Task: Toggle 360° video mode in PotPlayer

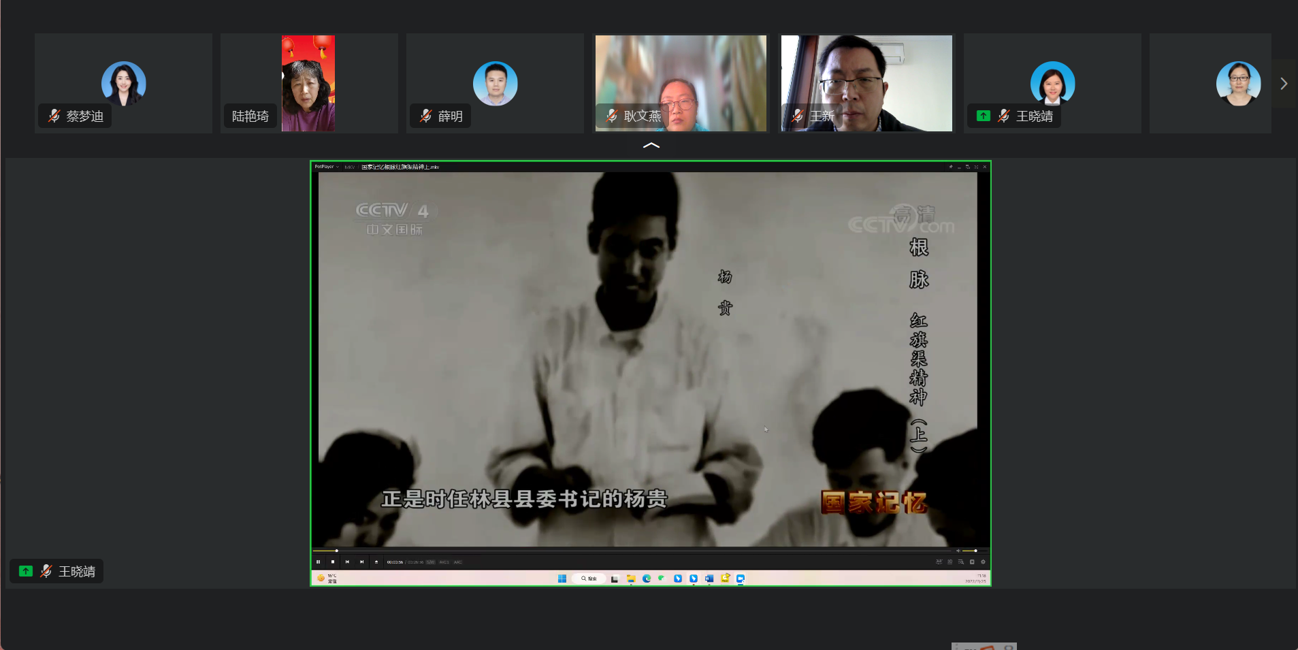Action: 939,562
